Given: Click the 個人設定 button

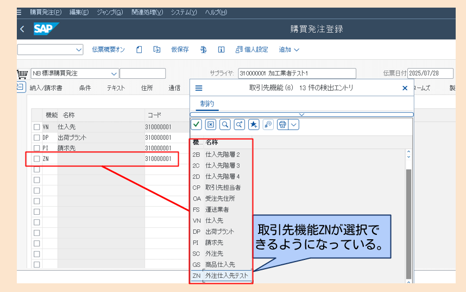Looking at the screenshot, I should (252, 49).
